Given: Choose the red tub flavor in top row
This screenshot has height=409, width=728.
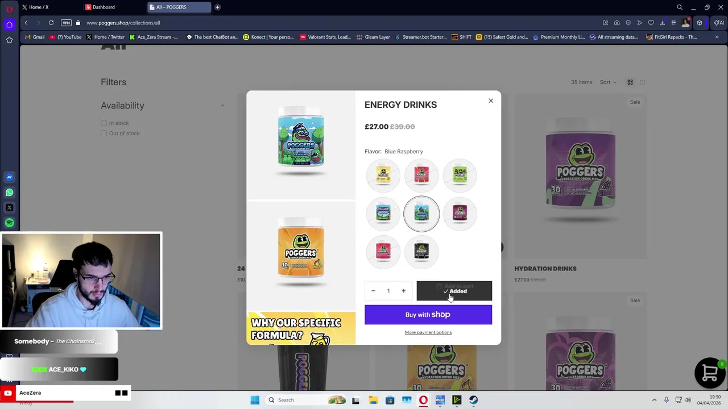Looking at the screenshot, I should tap(421, 175).
